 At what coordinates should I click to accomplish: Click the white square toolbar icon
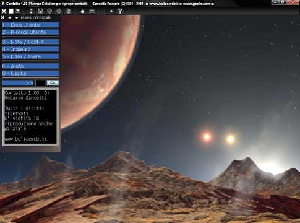pos(11,11)
